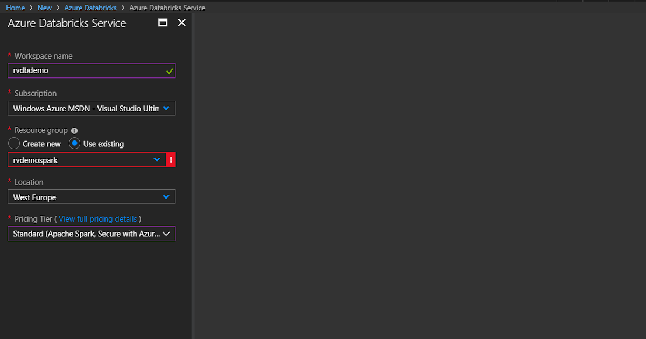Navigate to the Azure Databricks breadcrumb
Image resolution: width=646 pixels, height=339 pixels.
[x=90, y=7]
